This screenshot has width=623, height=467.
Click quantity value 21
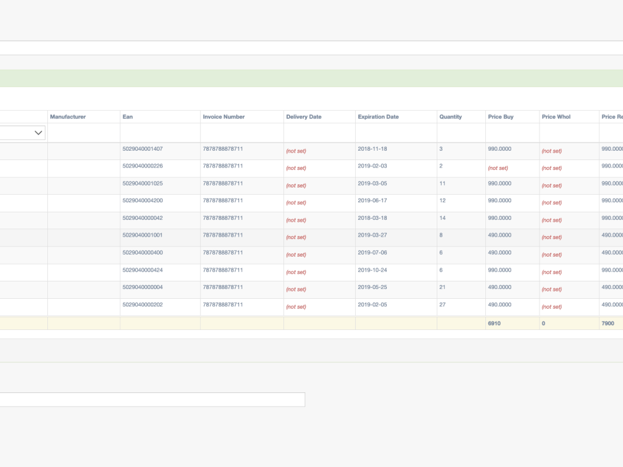coord(442,287)
